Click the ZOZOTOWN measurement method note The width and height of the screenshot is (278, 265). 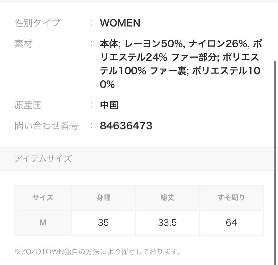click(x=98, y=251)
